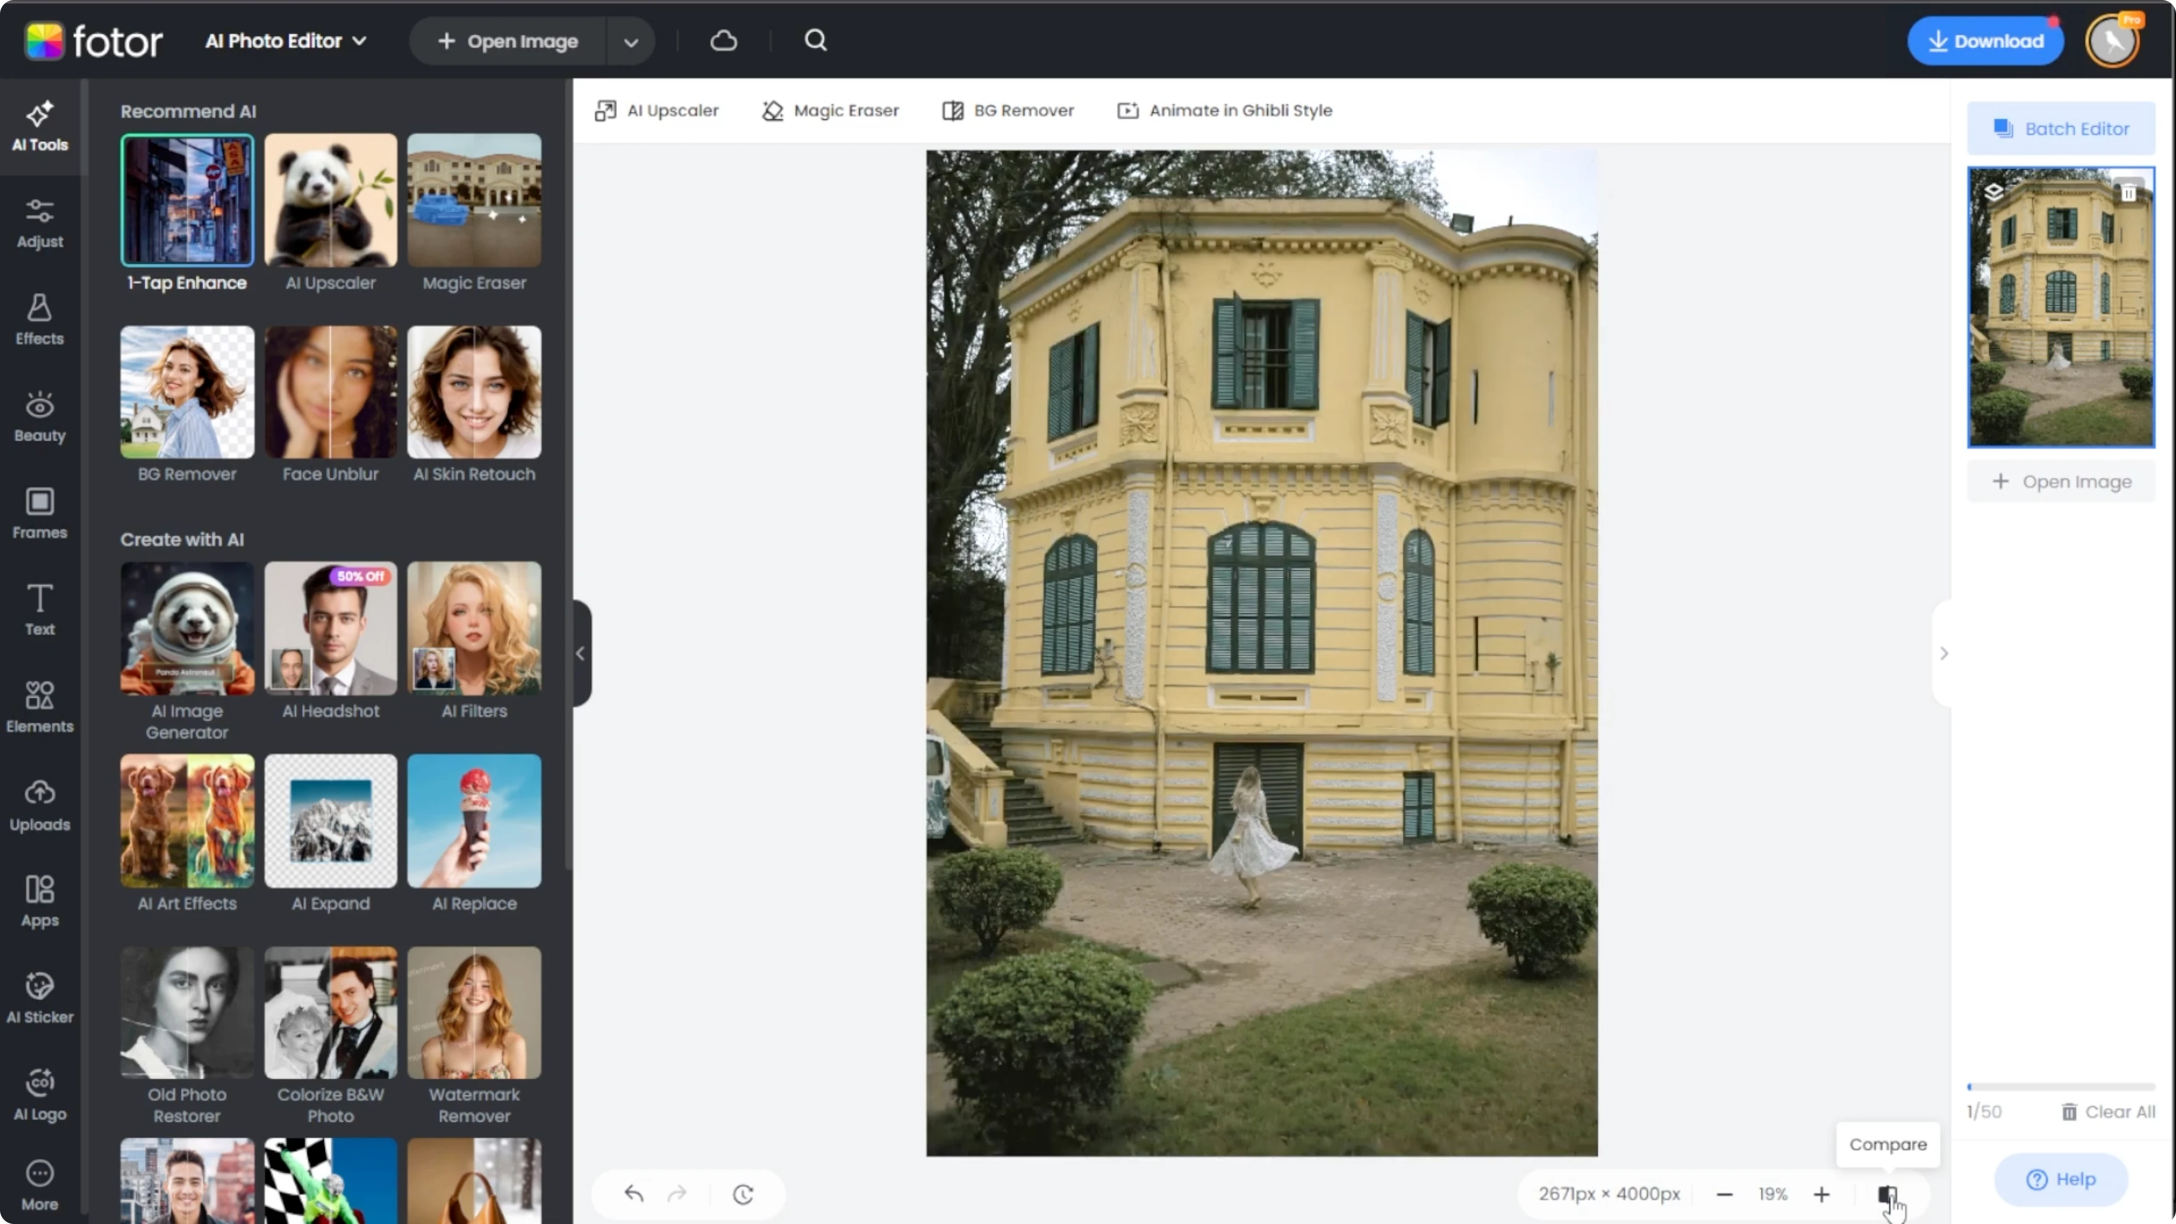Open the Beauty panel
The image size is (2176, 1224).
[x=40, y=417]
